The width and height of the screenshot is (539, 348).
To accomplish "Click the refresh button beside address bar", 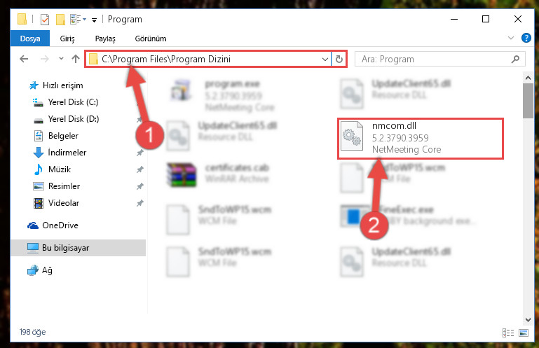I will pos(339,59).
